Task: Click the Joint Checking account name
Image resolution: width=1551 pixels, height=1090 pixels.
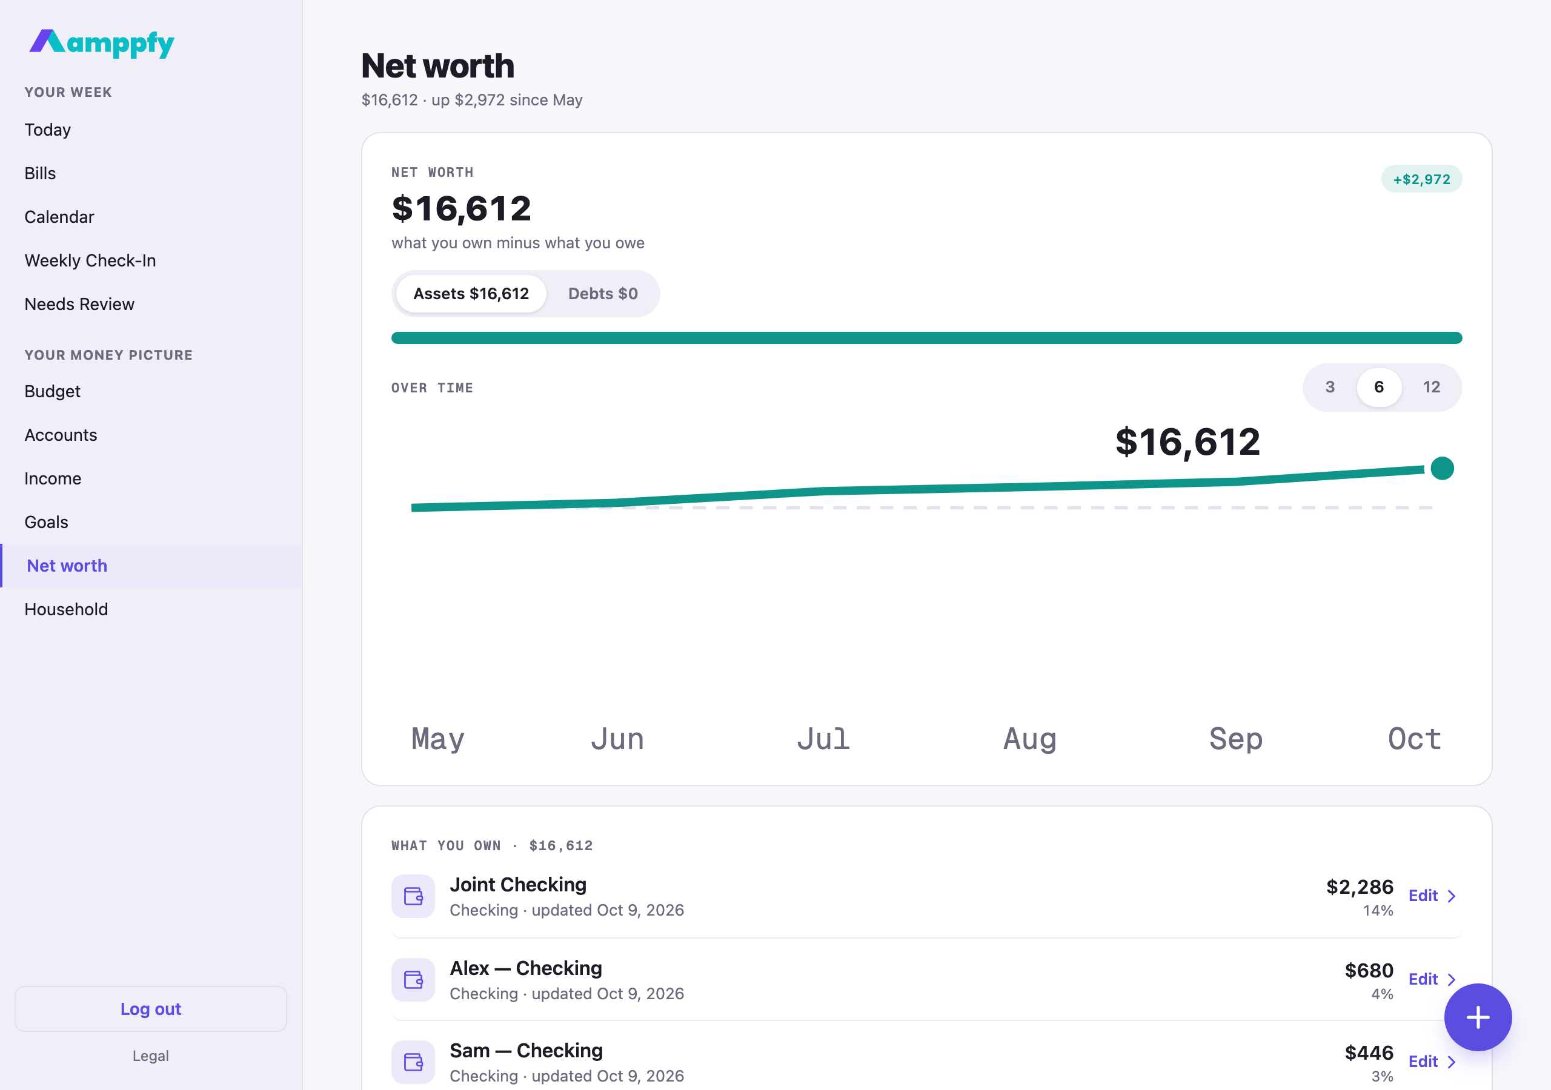Action: (518, 885)
